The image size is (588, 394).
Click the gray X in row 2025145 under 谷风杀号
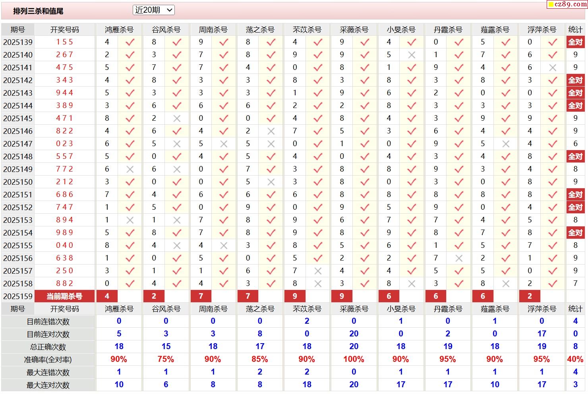point(177,118)
